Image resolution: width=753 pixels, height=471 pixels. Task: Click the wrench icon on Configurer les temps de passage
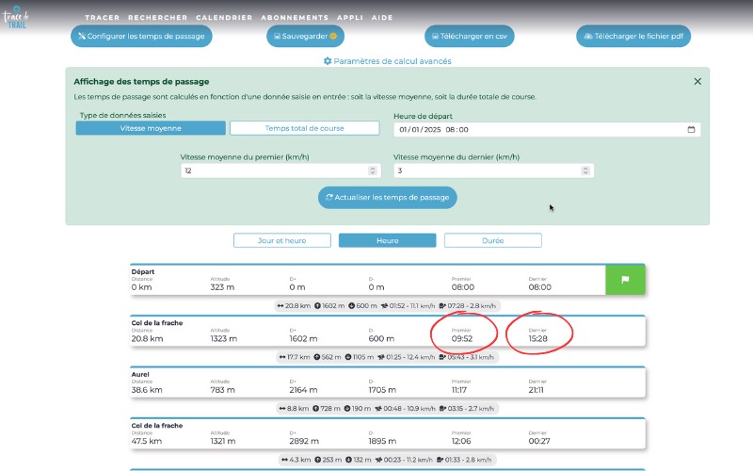(82, 36)
